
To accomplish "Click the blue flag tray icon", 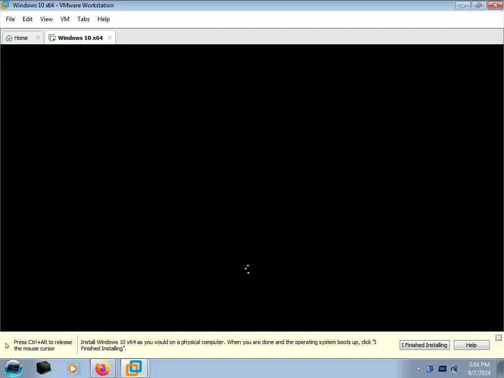I will point(430,369).
